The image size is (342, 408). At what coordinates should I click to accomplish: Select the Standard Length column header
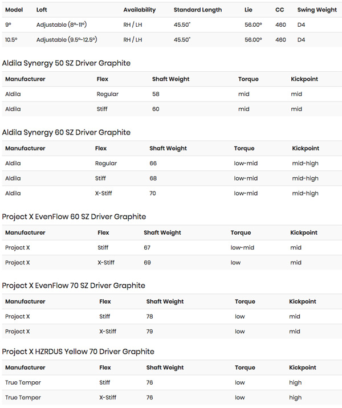tap(198, 10)
